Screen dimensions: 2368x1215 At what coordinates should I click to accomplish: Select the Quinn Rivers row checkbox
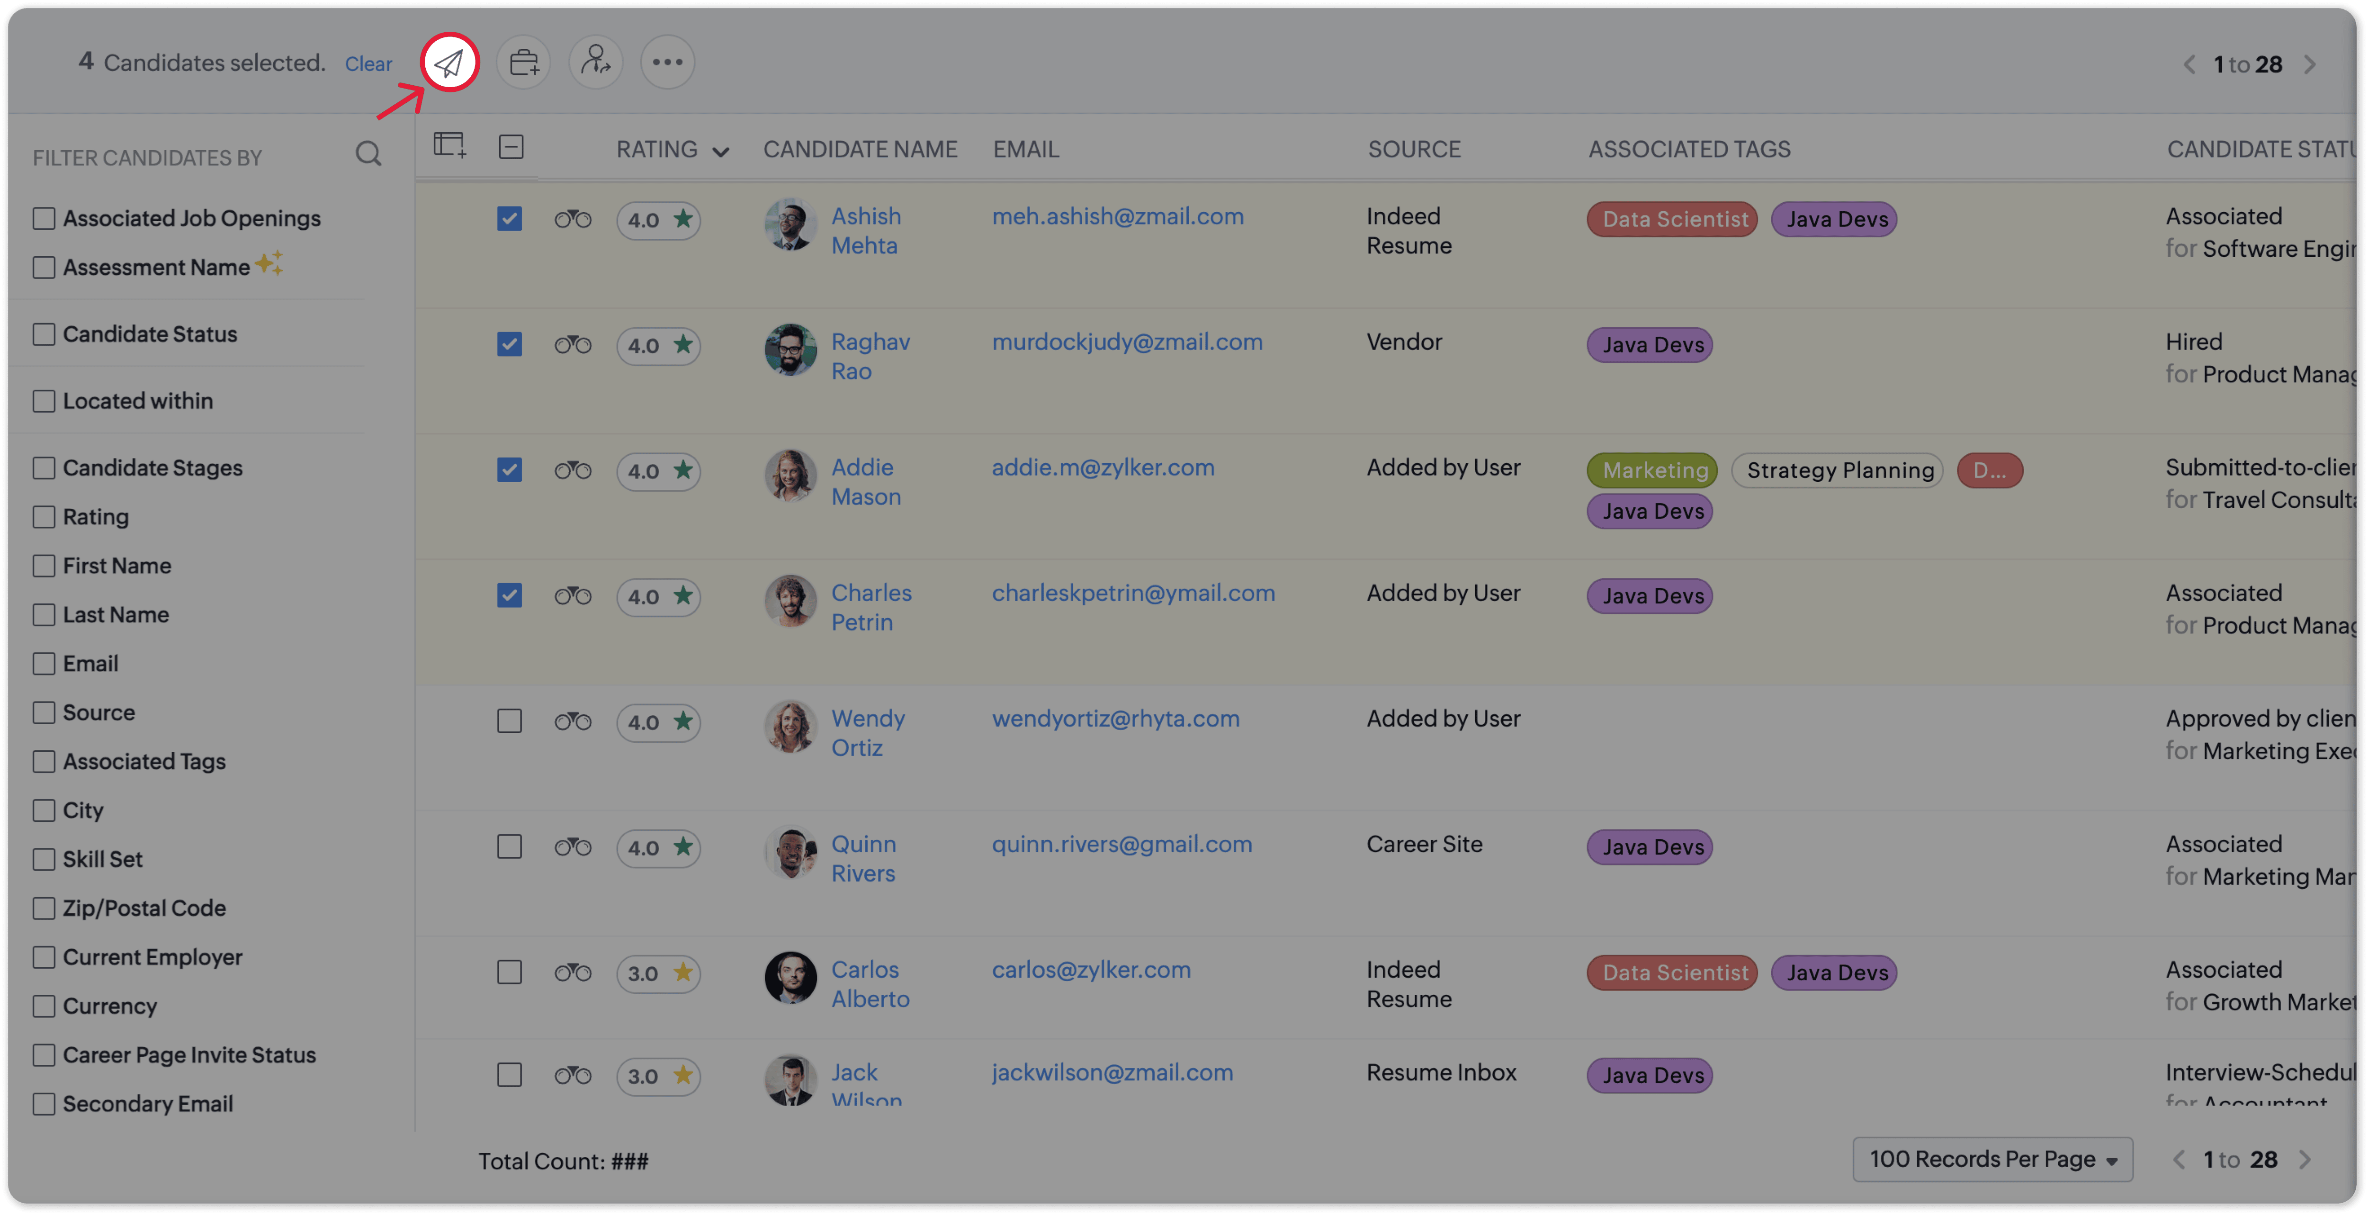click(509, 846)
